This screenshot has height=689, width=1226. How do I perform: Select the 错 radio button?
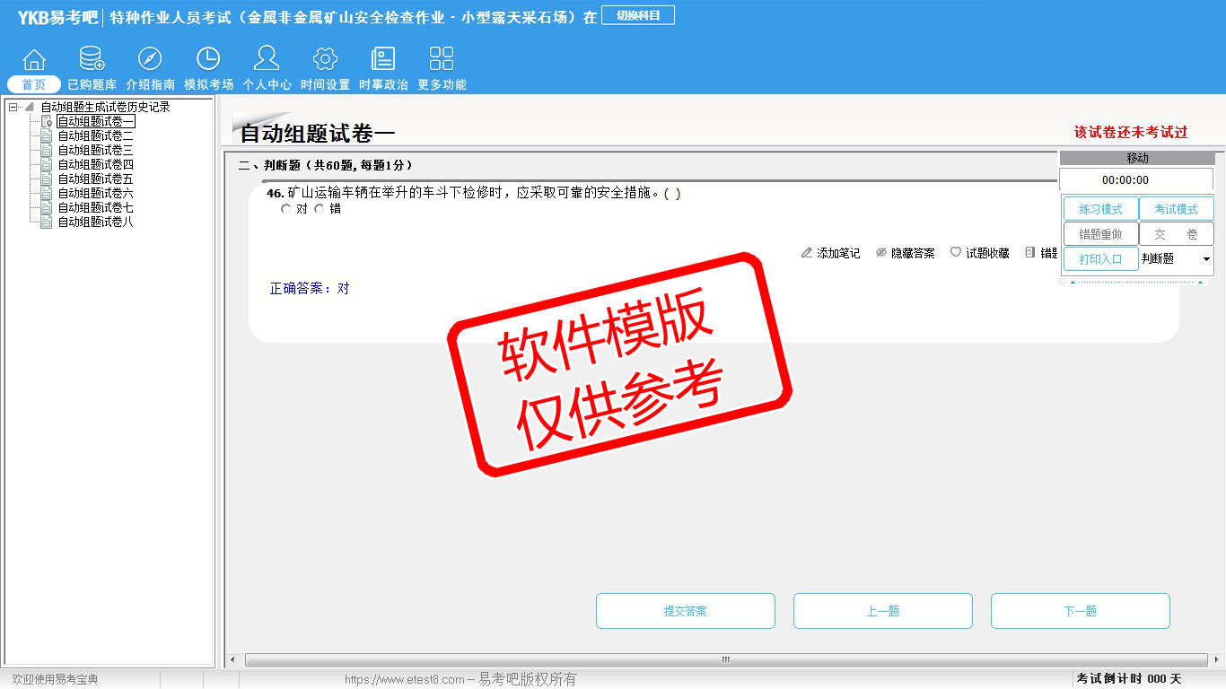click(x=320, y=209)
